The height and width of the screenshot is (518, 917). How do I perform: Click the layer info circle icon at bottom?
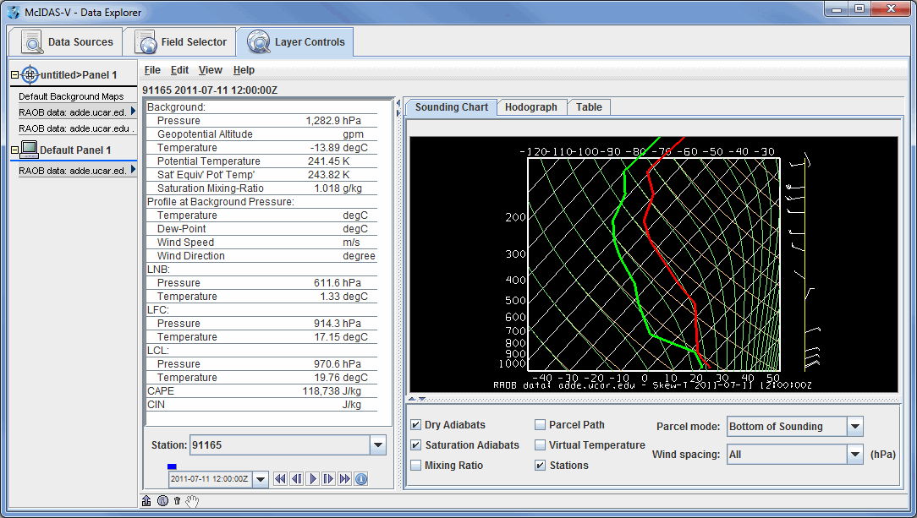click(163, 501)
